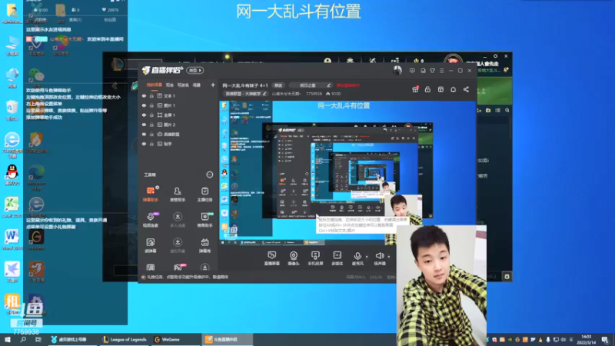This screenshot has width=615, height=346.
Task: Open the store icon beside the bell
Action: click(440, 89)
